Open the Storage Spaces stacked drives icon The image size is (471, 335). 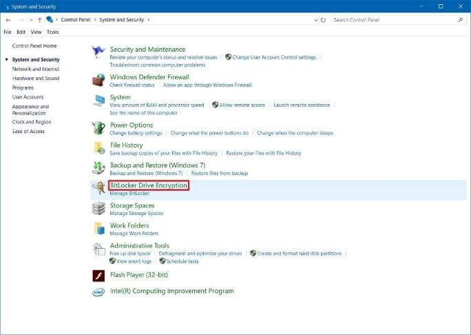(x=98, y=208)
